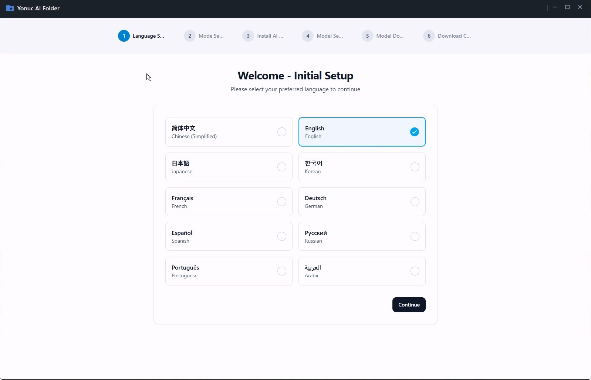591x380 pixels.
Task: Select the Português radio button
Action: [282, 271]
